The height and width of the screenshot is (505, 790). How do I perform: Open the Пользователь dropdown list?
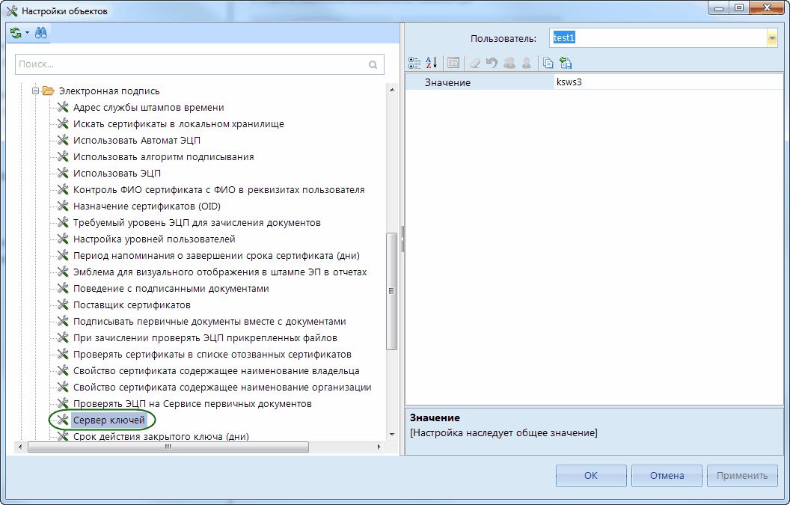[x=771, y=38]
